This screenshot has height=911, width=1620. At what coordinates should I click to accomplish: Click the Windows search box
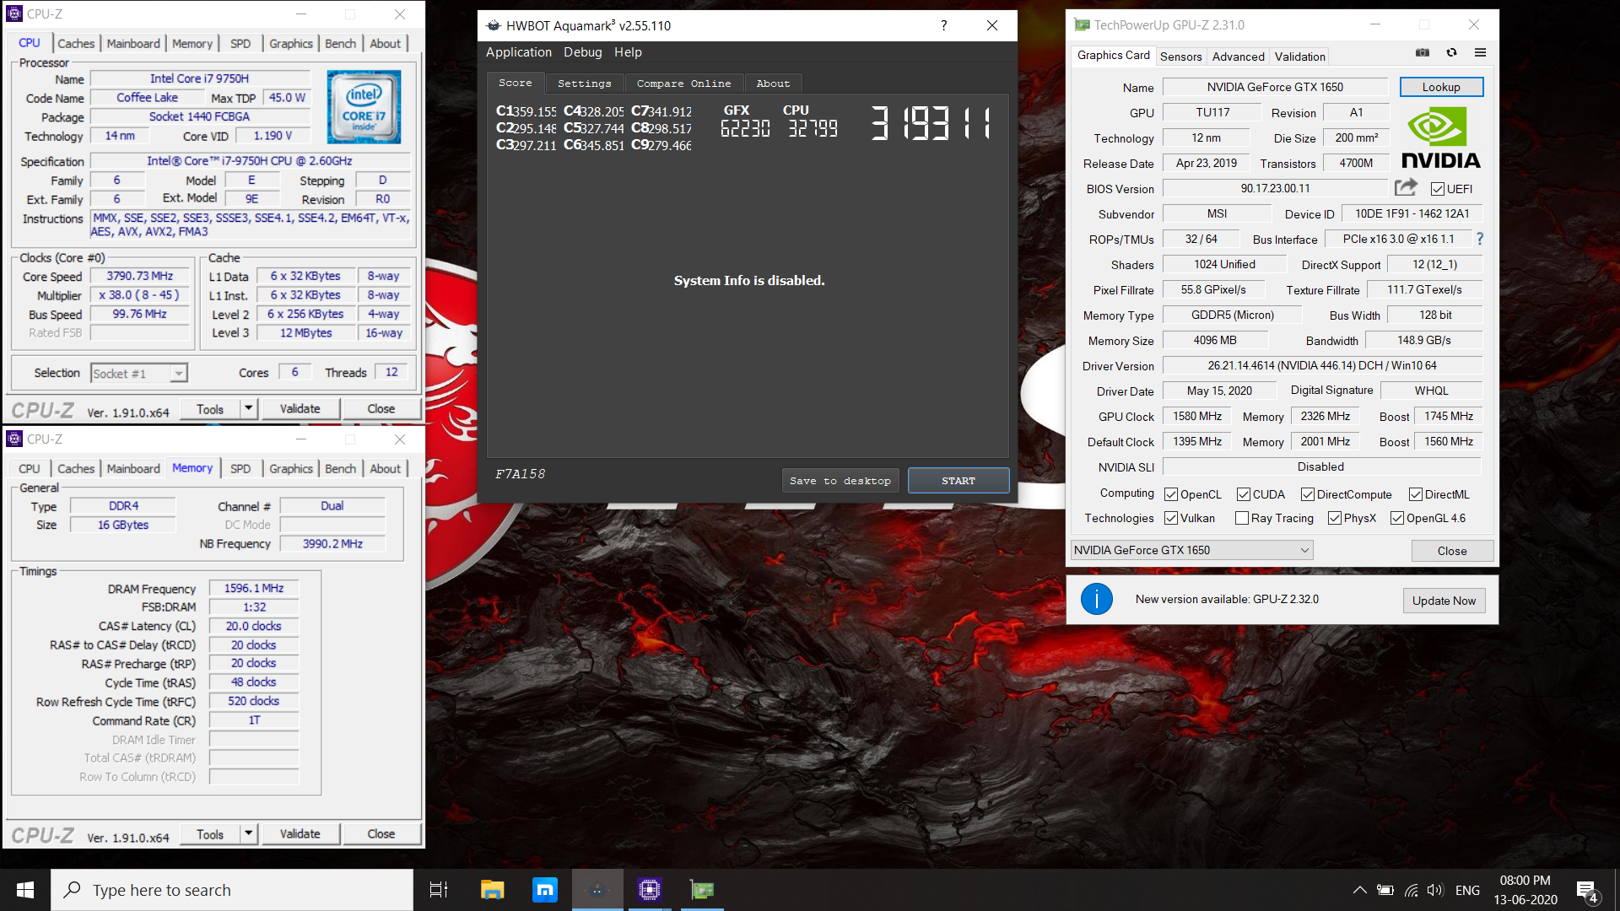tap(232, 890)
